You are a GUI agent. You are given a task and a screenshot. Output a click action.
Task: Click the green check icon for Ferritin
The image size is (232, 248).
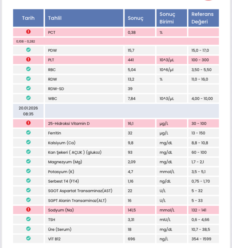coord(28,133)
